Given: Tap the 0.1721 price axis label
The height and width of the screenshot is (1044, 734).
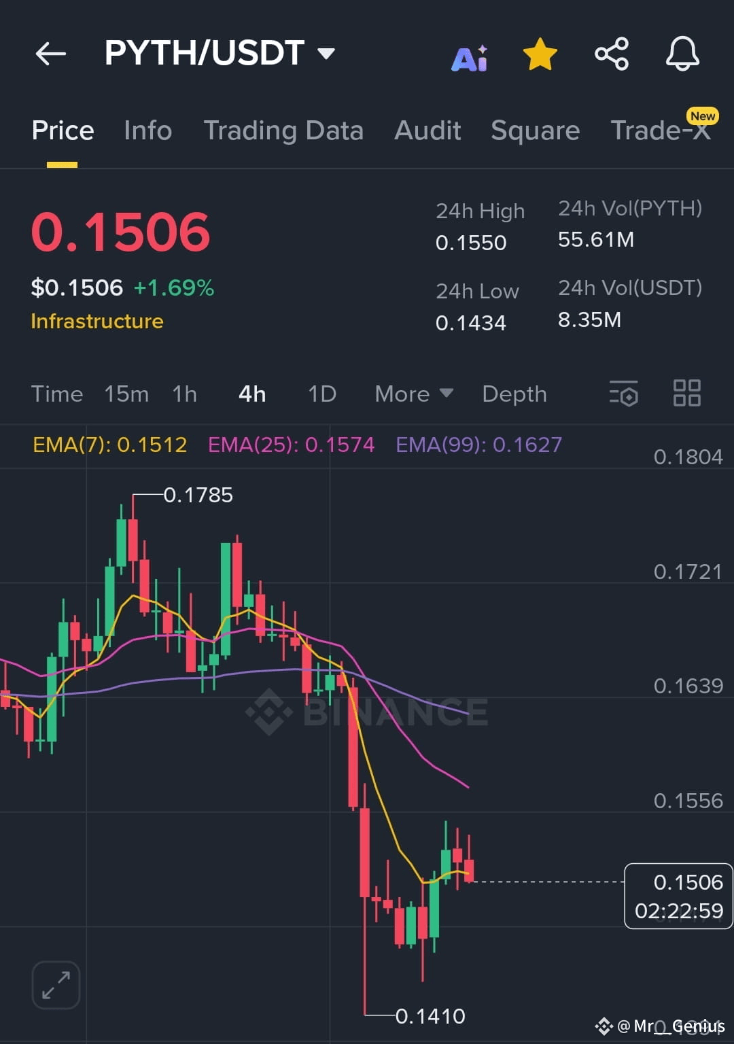Looking at the screenshot, I should (688, 572).
